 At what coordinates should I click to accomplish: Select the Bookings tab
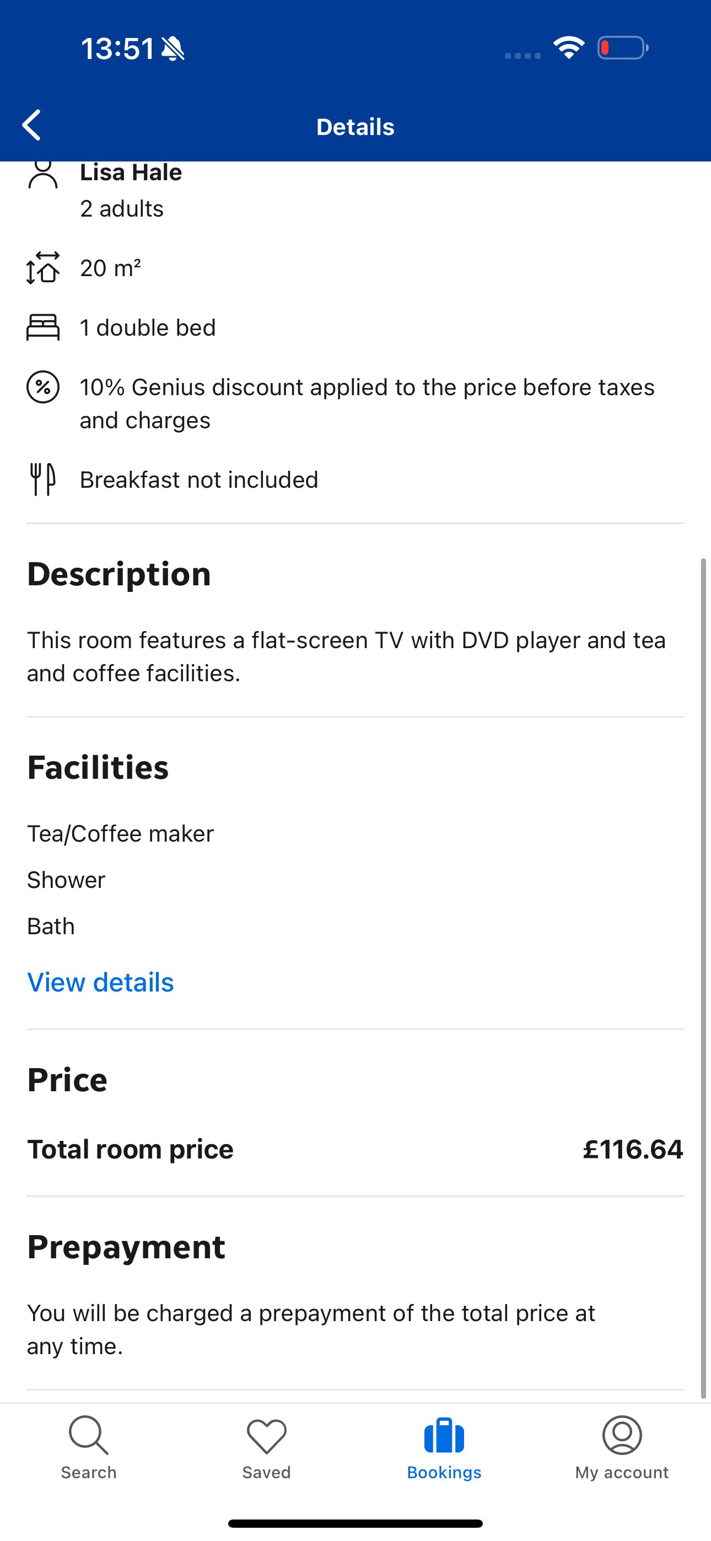(x=444, y=1447)
